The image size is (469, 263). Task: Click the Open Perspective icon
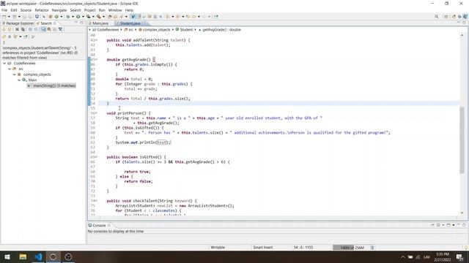(446, 17)
